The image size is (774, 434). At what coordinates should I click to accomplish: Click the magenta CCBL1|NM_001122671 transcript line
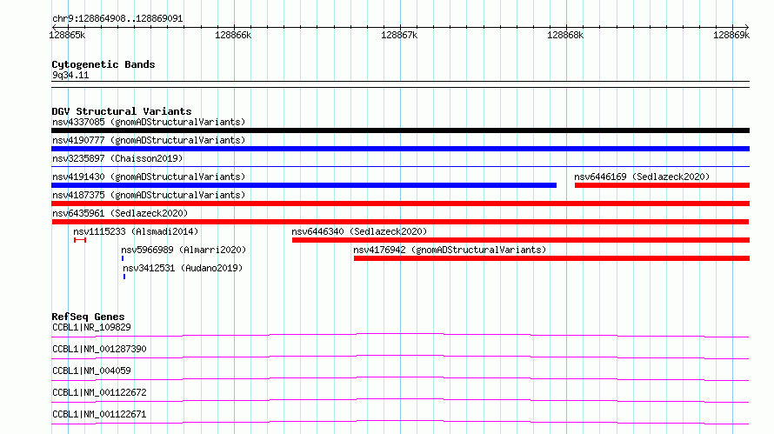coord(400,422)
